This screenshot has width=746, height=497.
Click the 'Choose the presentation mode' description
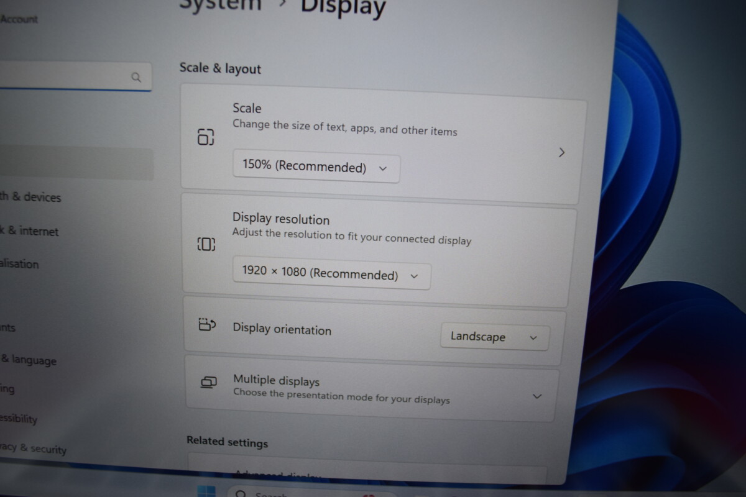pyautogui.click(x=341, y=396)
